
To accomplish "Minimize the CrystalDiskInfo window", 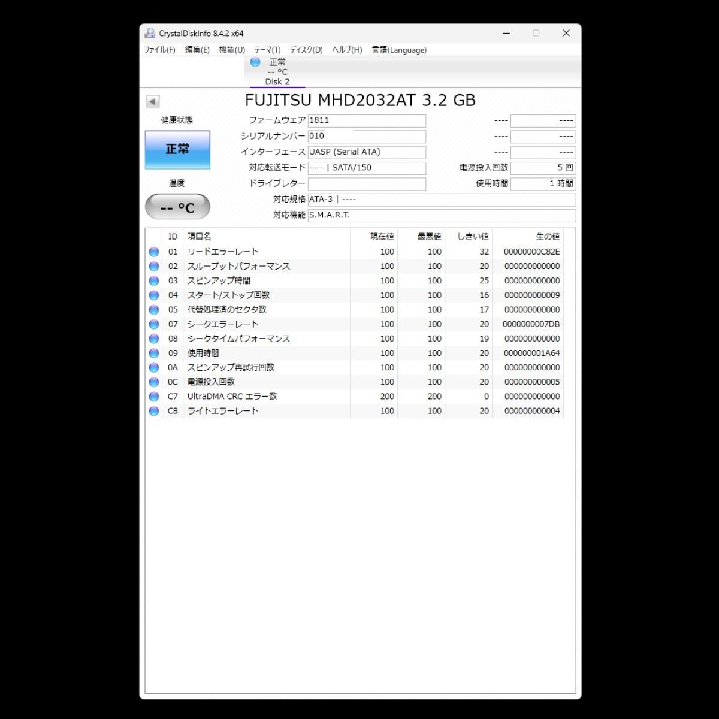I will click(507, 33).
